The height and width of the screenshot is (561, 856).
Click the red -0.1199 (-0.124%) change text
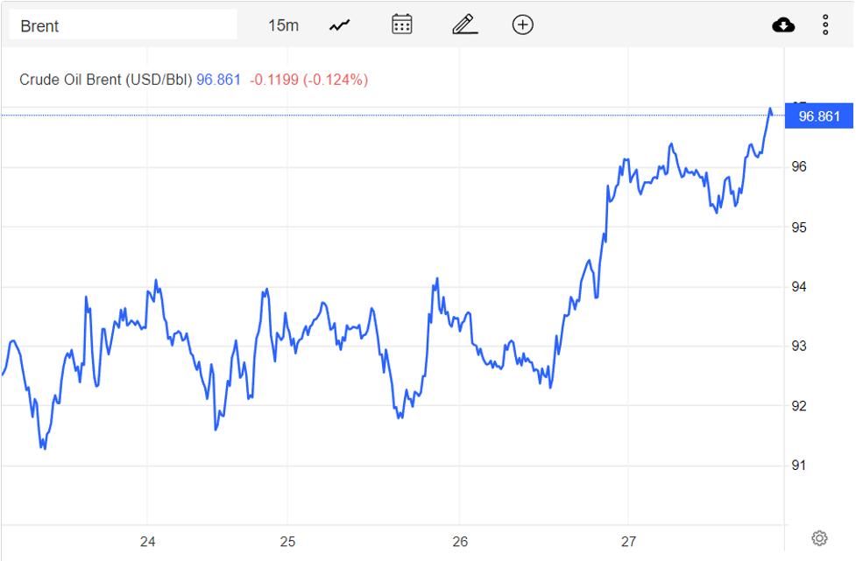(308, 80)
